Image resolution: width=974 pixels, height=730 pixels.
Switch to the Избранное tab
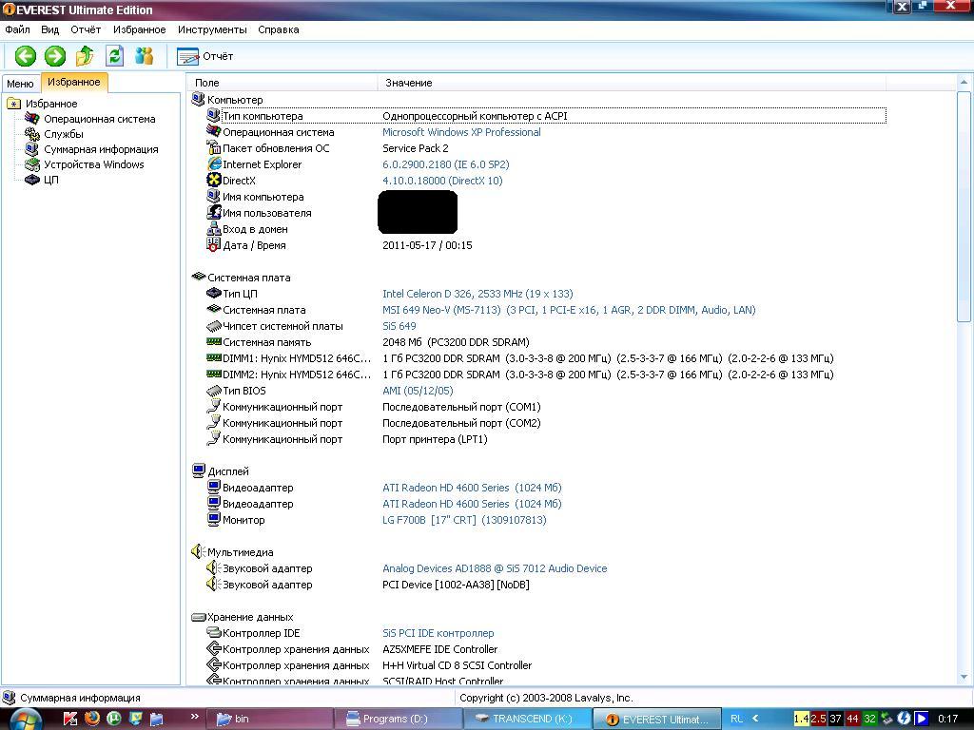74,82
